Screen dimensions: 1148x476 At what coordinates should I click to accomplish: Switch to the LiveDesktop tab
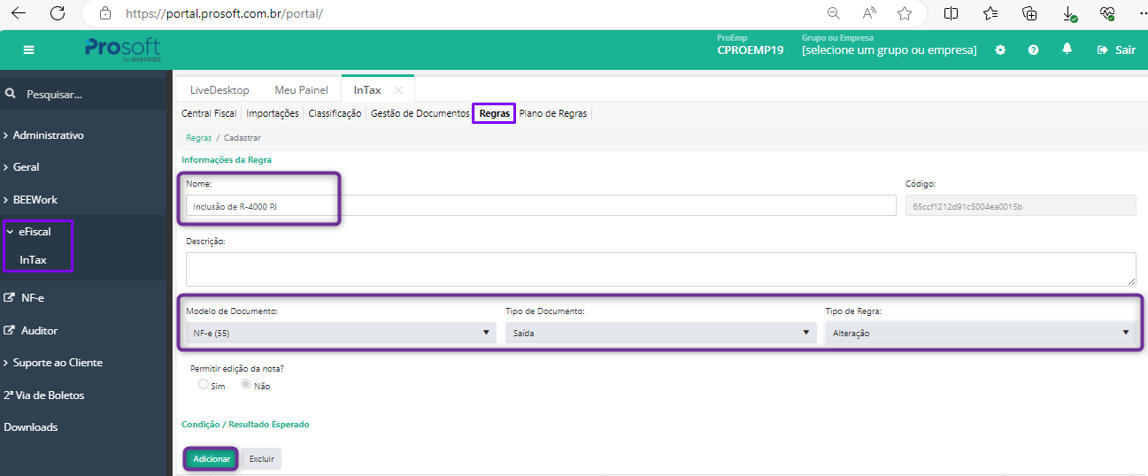pyautogui.click(x=220, y=90)
